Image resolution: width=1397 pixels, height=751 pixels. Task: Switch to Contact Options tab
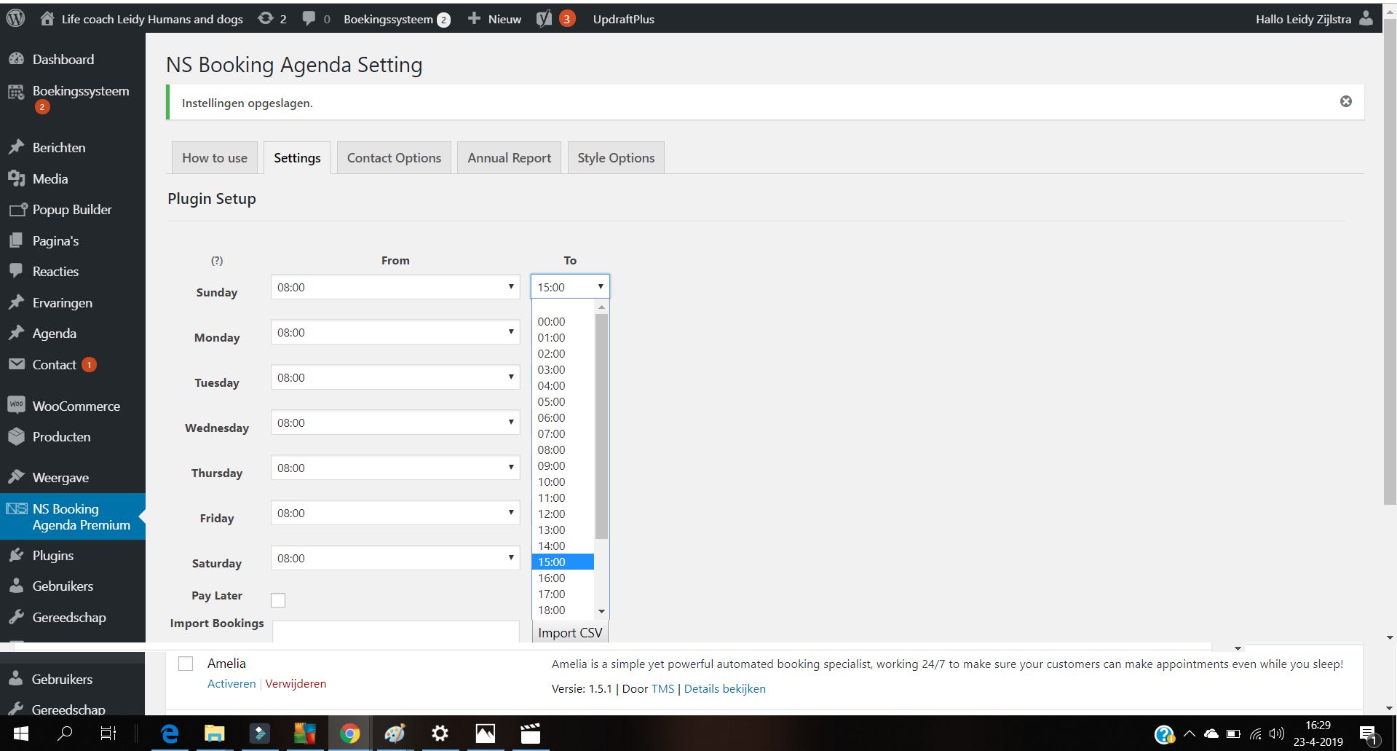click(394, 158)
